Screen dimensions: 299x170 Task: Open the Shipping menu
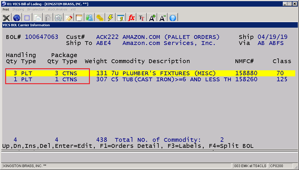tap(18, 10)
